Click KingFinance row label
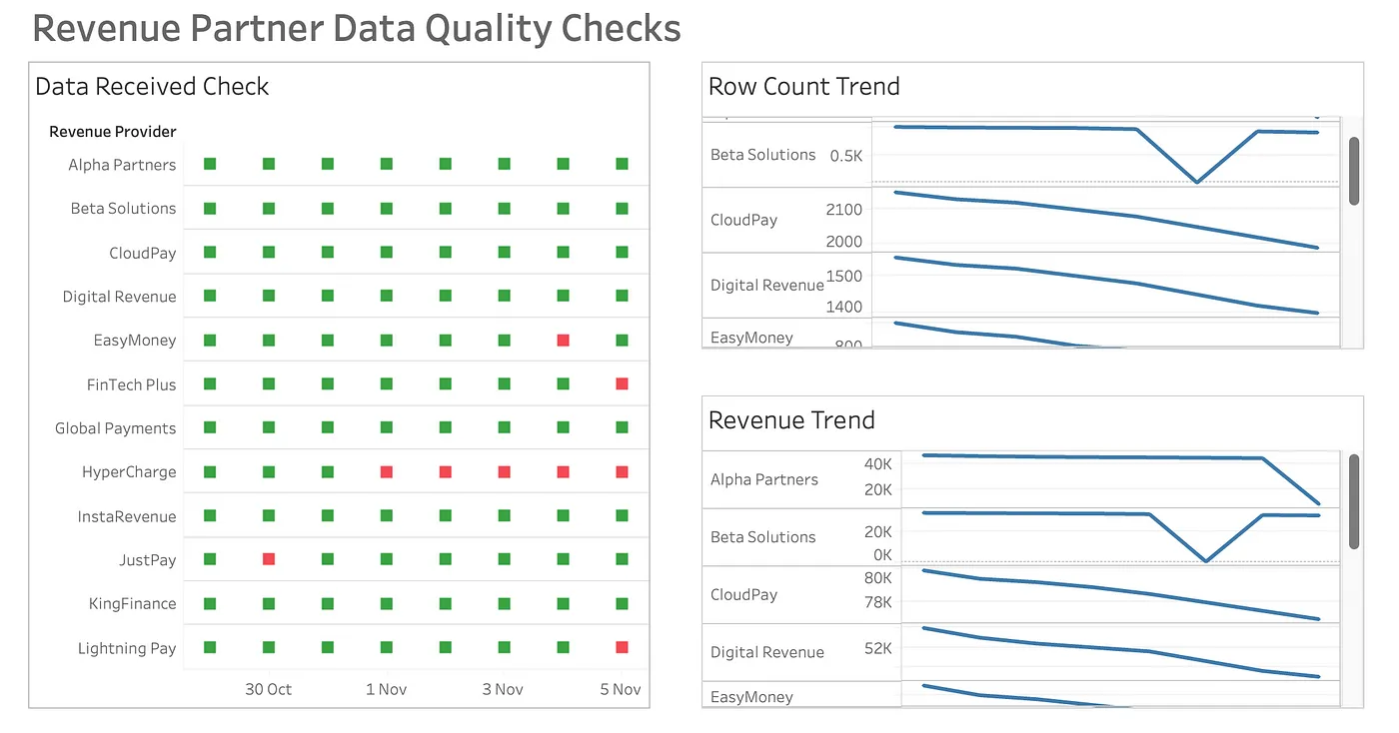Image resolution: width=1399 pixels, height=733 pixels. 132,604
